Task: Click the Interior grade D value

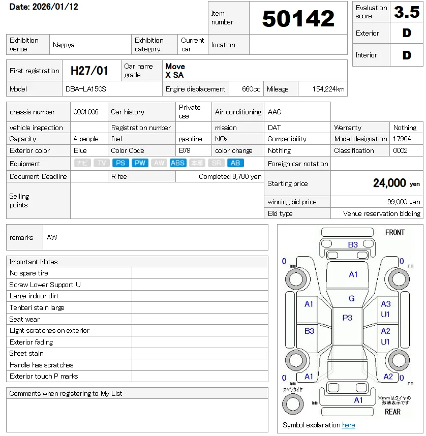Action: click(407, 55)
